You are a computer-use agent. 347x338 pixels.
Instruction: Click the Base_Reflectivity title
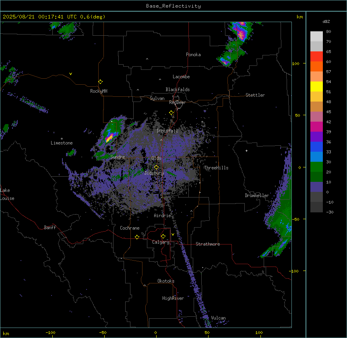(173, 6)
